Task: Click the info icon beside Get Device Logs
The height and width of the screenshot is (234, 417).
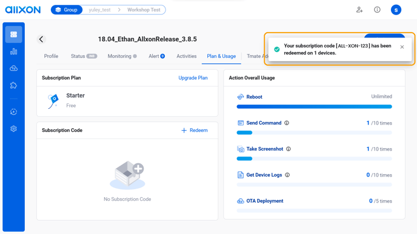Action: pos(287,175)
